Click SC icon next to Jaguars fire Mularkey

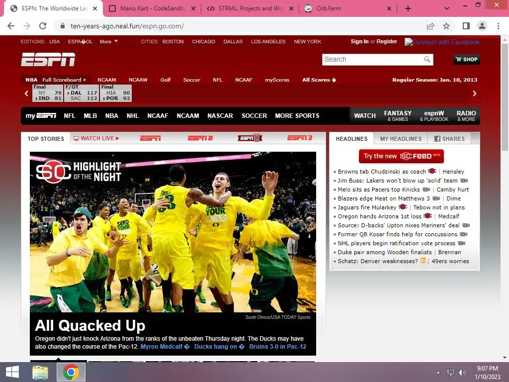tap(403, 207)
